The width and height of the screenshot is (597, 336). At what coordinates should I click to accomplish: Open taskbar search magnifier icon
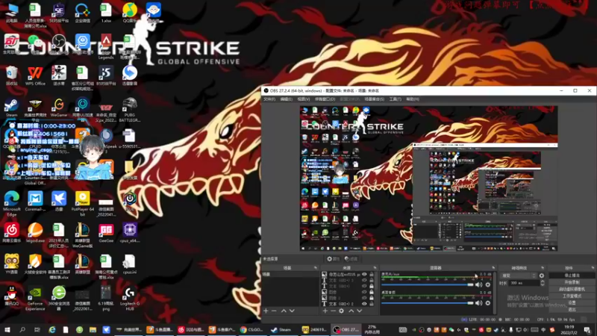[22, 329]
